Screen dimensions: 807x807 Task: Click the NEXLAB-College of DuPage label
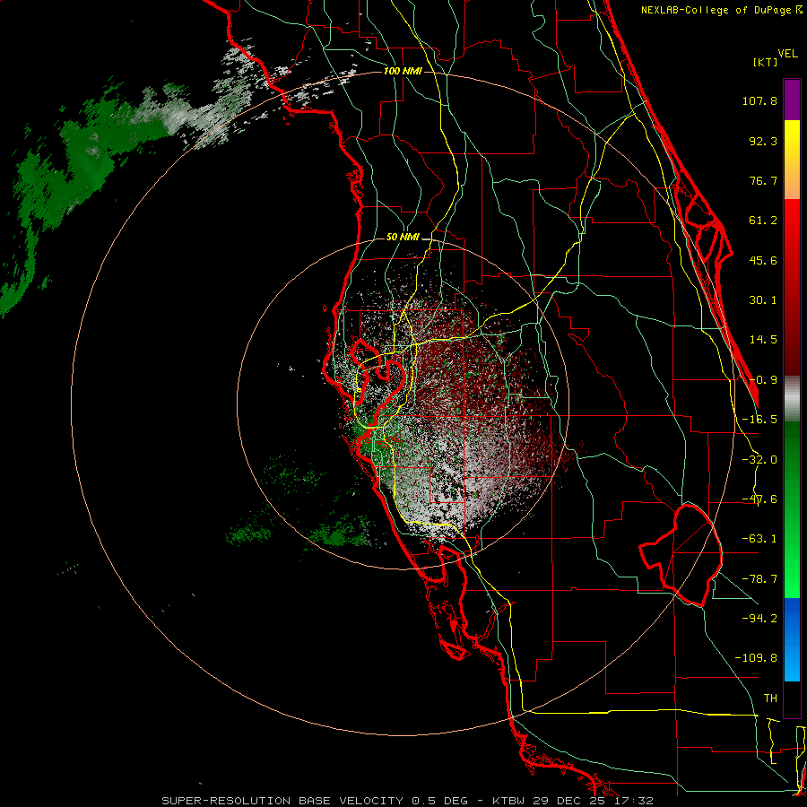pyautogui.click(x=721, y=10)
